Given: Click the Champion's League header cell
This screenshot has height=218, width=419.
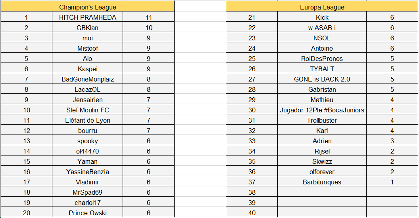Looking at the screenshot, I should [88, 7].
